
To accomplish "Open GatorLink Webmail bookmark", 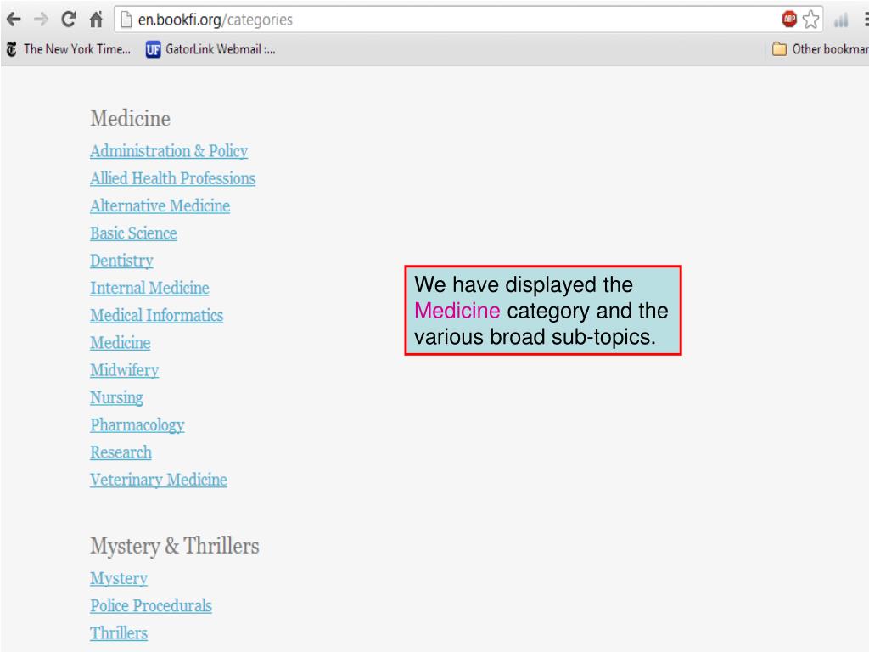I will tap(210, 49).
